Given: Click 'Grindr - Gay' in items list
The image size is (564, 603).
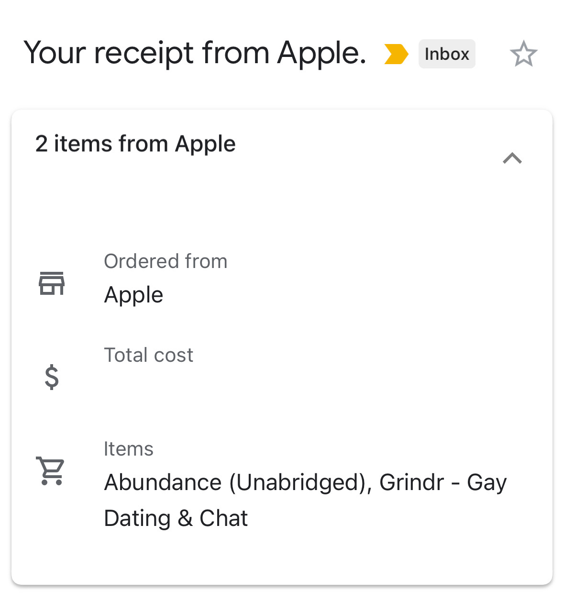Looking at the screenshot, I should point(443,482).
